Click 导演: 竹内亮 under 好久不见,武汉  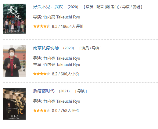click(56, 17)
